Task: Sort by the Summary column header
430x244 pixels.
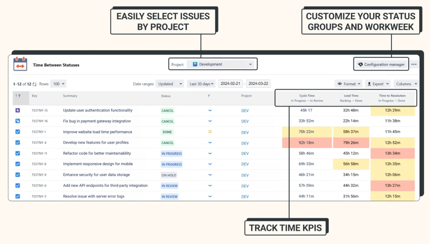Action: pyautogui.click(x=70, y=96)
